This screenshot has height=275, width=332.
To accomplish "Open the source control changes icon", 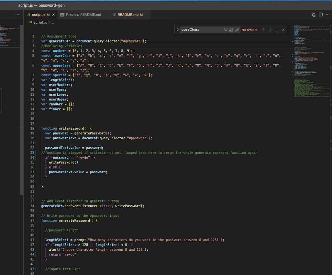I will [x=313, y=15].
